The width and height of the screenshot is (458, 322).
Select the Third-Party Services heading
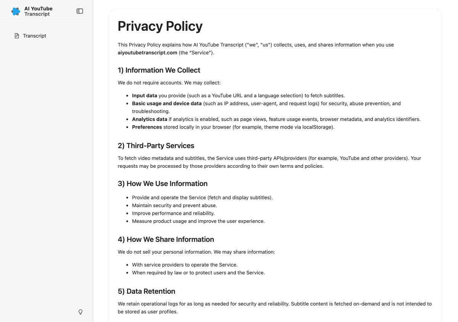tap(156, 146)
